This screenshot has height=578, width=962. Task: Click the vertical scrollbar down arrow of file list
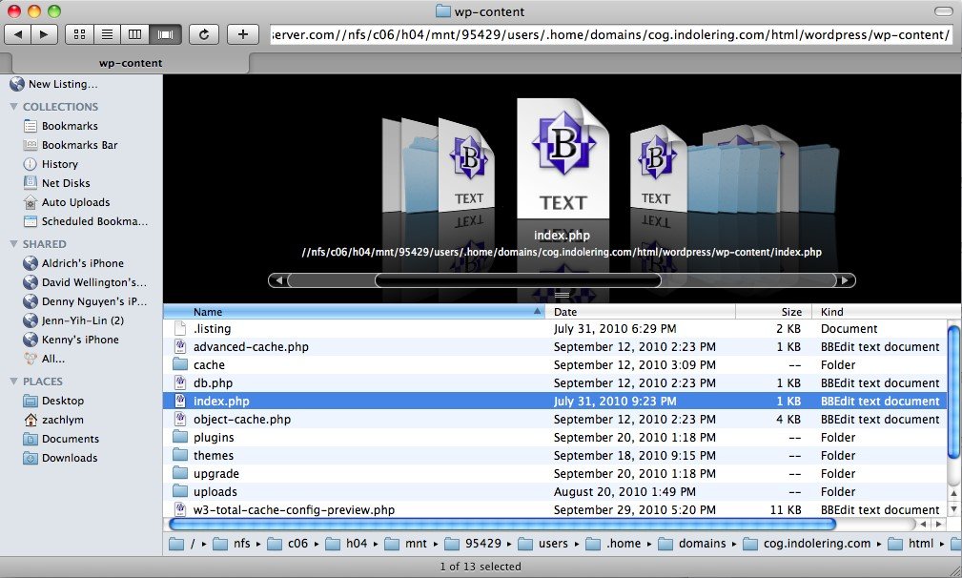(x=953, y=508)
